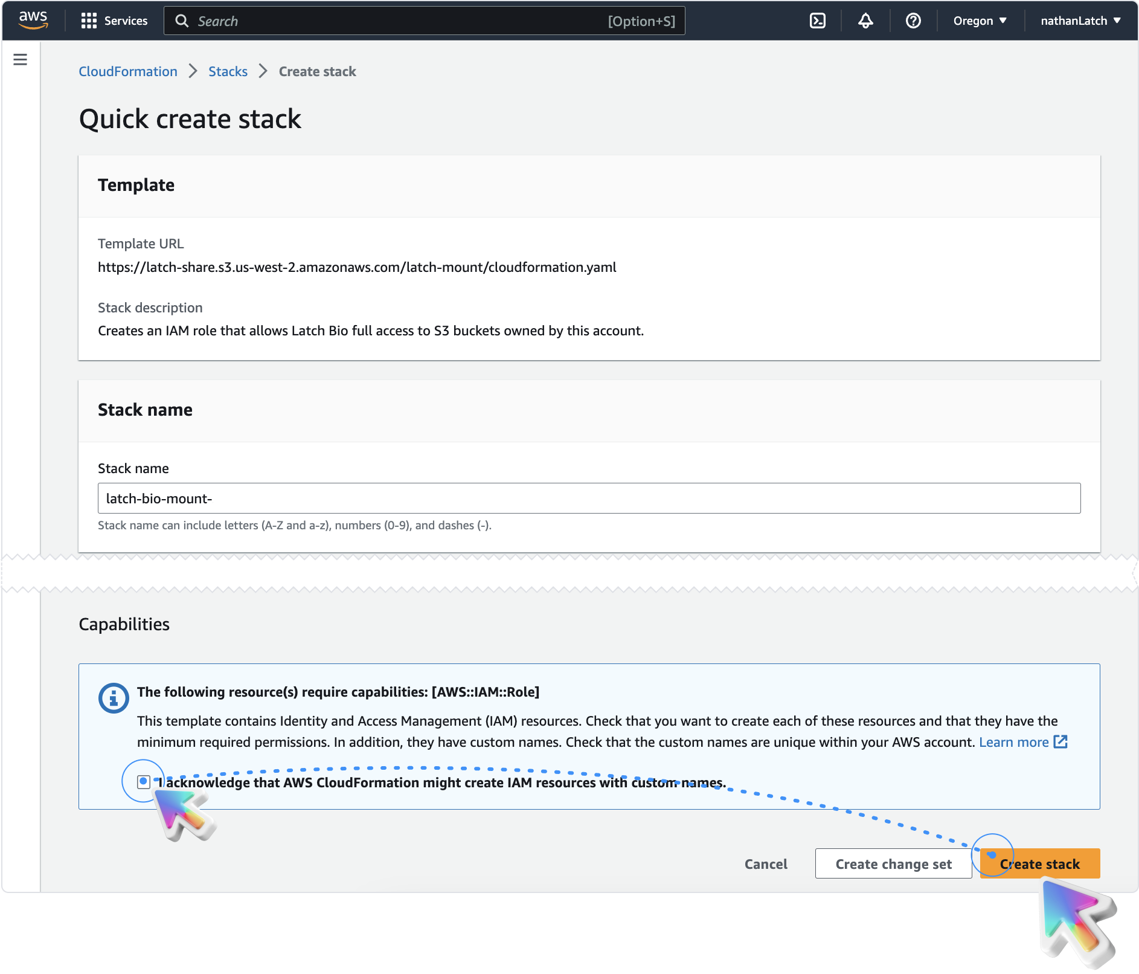Click the search magnifier icon

181,21
